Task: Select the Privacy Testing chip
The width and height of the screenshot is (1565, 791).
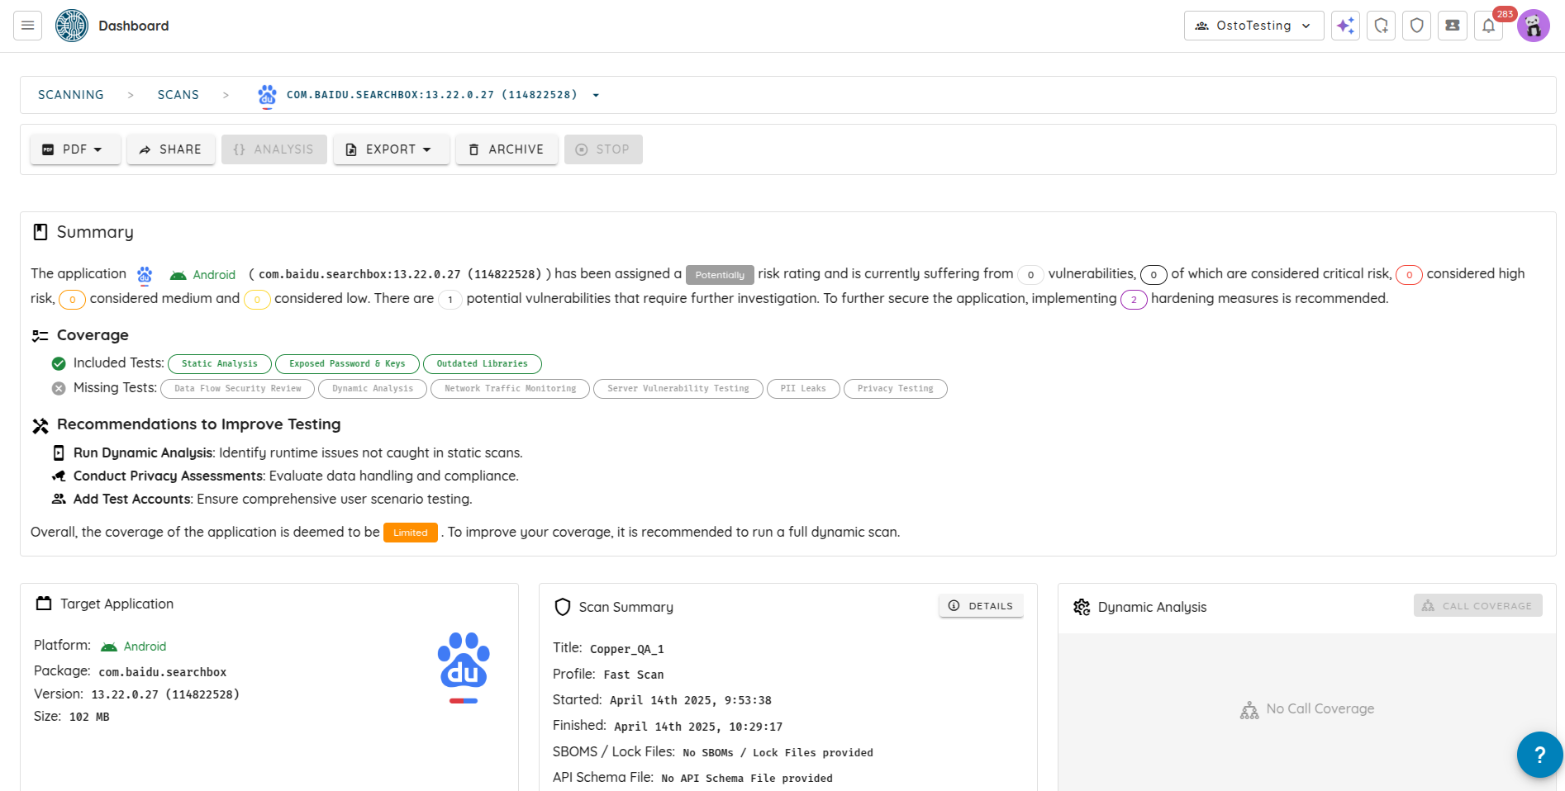Action: pos(896,389)
